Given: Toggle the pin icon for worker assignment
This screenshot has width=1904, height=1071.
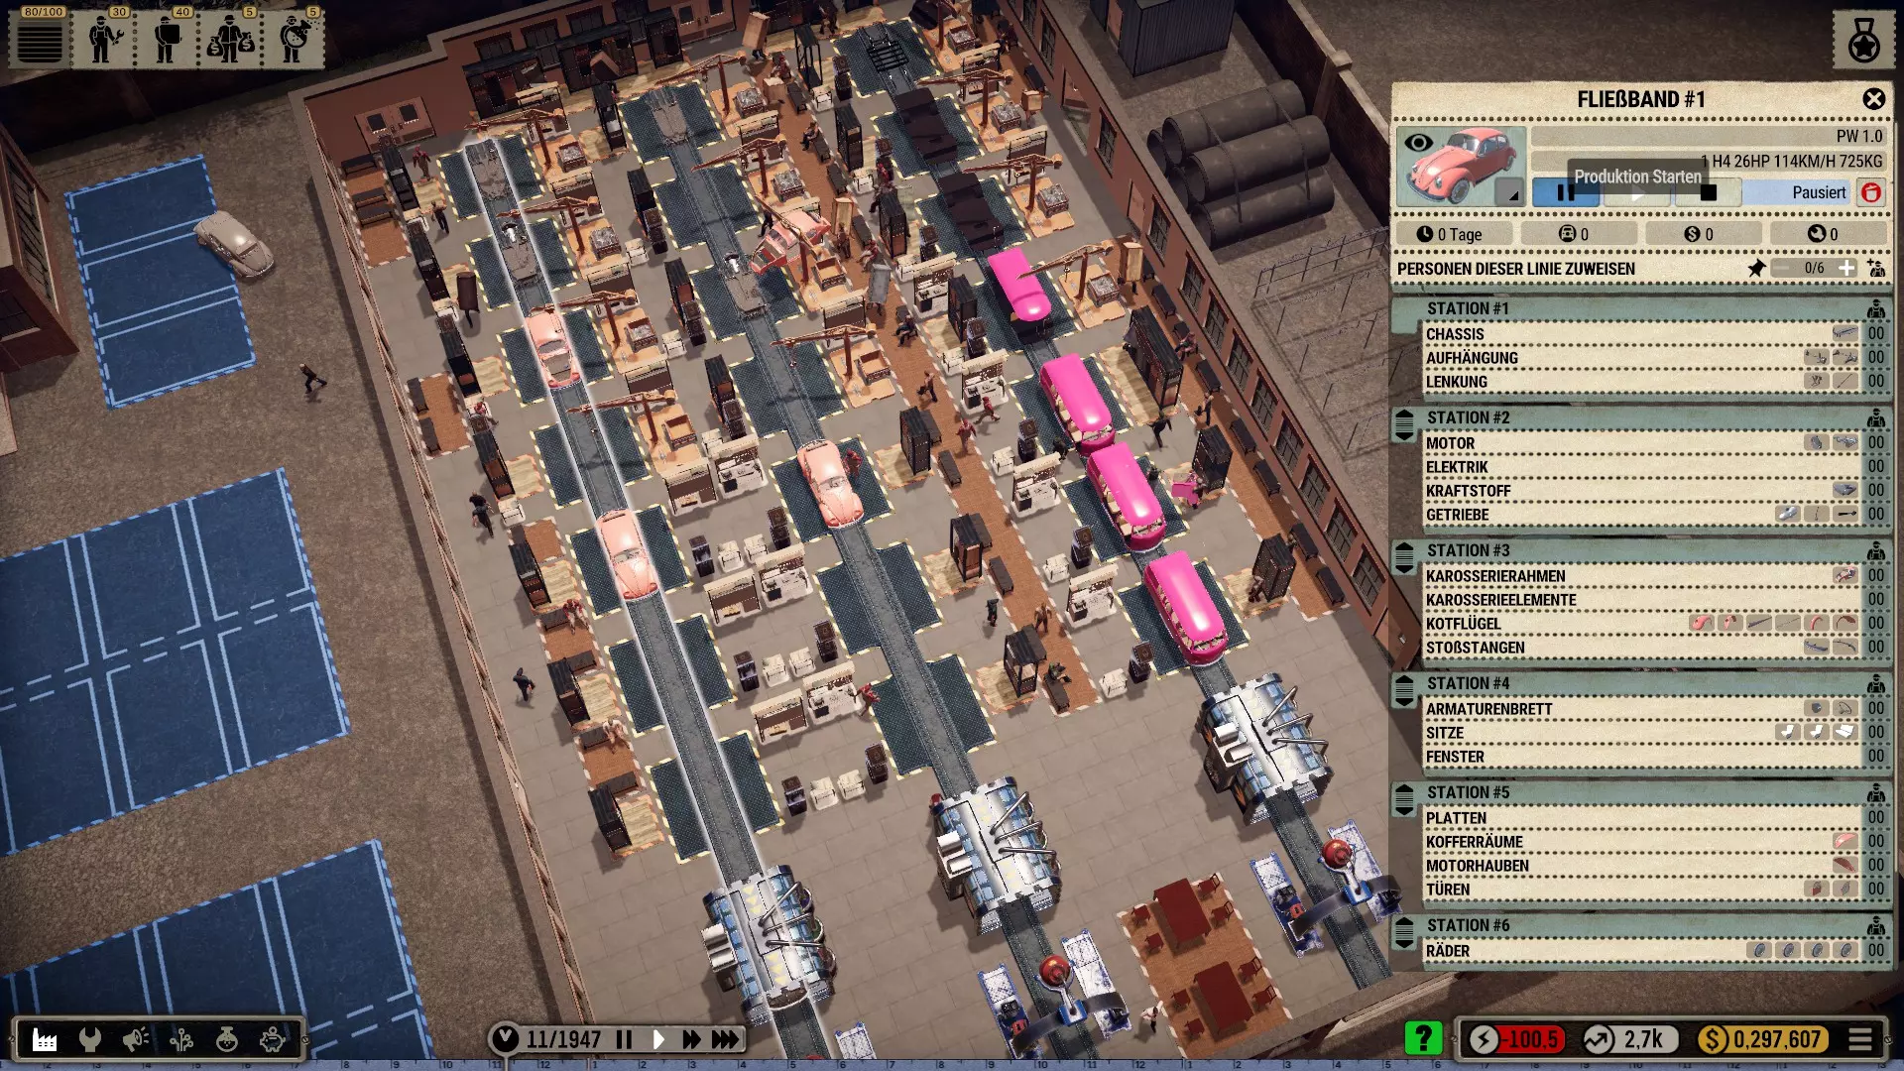Looking at the screenshot, I should (x=1756, y=268).
